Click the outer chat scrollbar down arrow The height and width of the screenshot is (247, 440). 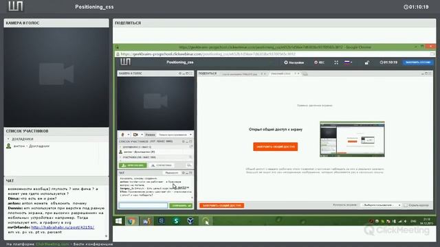point(106,236)
